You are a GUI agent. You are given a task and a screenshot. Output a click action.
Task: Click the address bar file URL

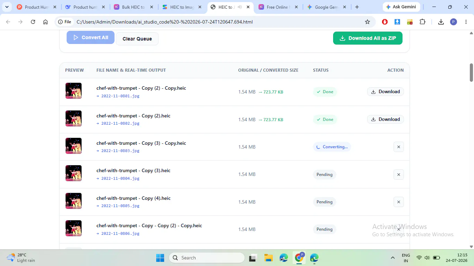(x=164, y=22)
